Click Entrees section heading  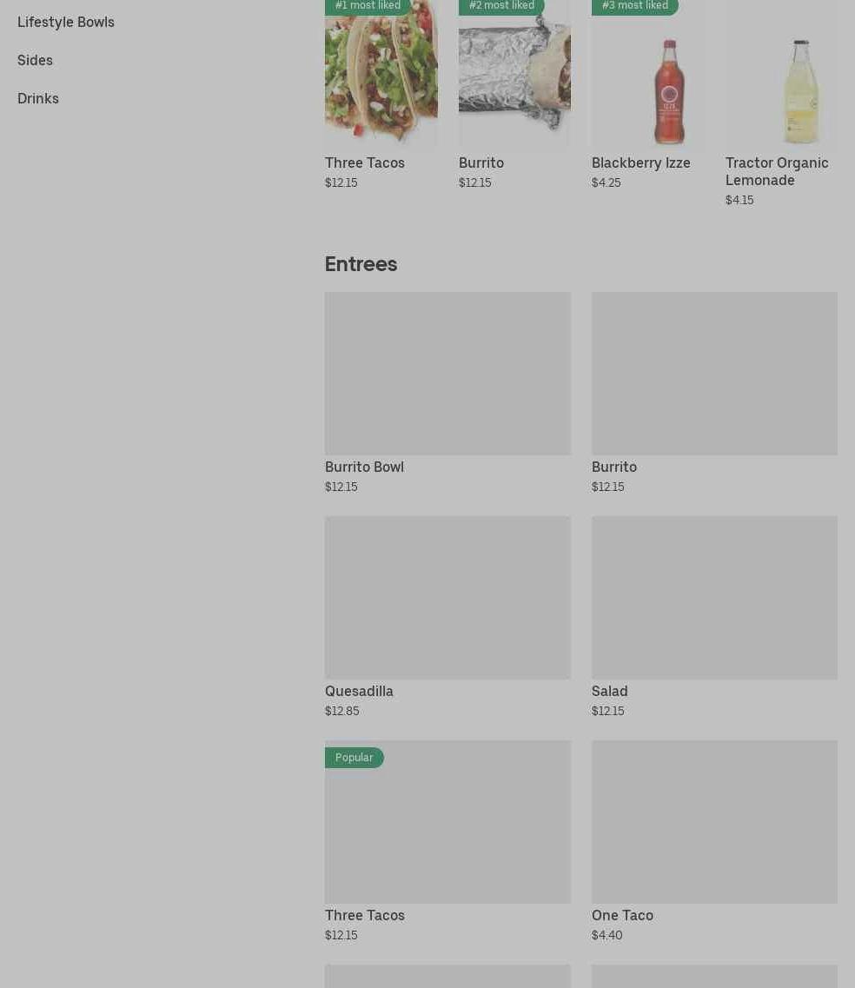click(361, 264)
